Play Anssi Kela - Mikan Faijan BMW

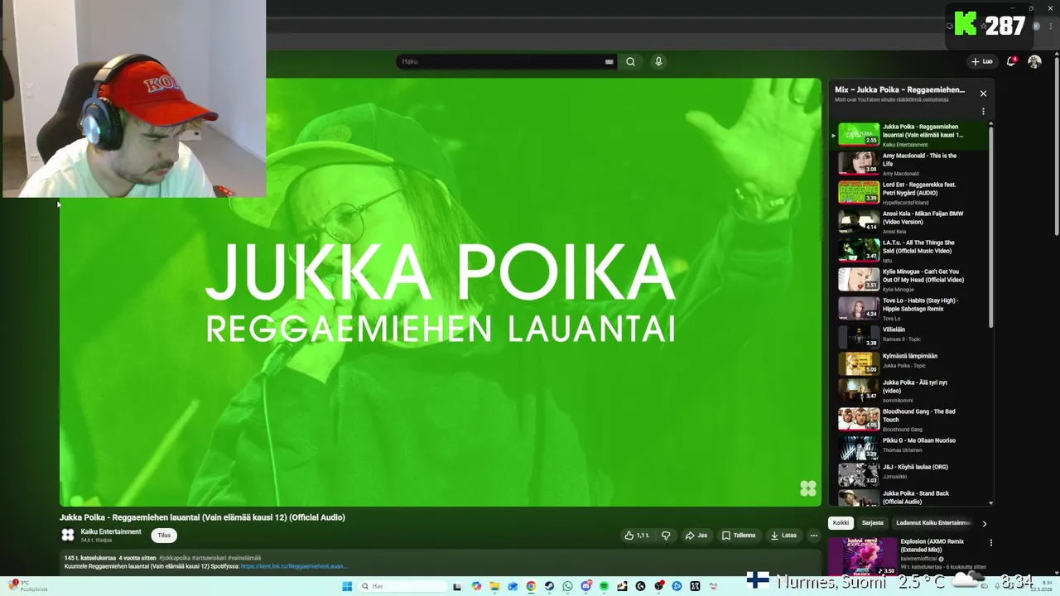pyautogui.click(x=911, y=222)
